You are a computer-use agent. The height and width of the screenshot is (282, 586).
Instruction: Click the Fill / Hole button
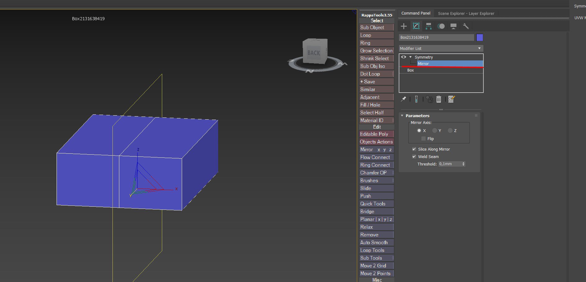pos(377,105)
